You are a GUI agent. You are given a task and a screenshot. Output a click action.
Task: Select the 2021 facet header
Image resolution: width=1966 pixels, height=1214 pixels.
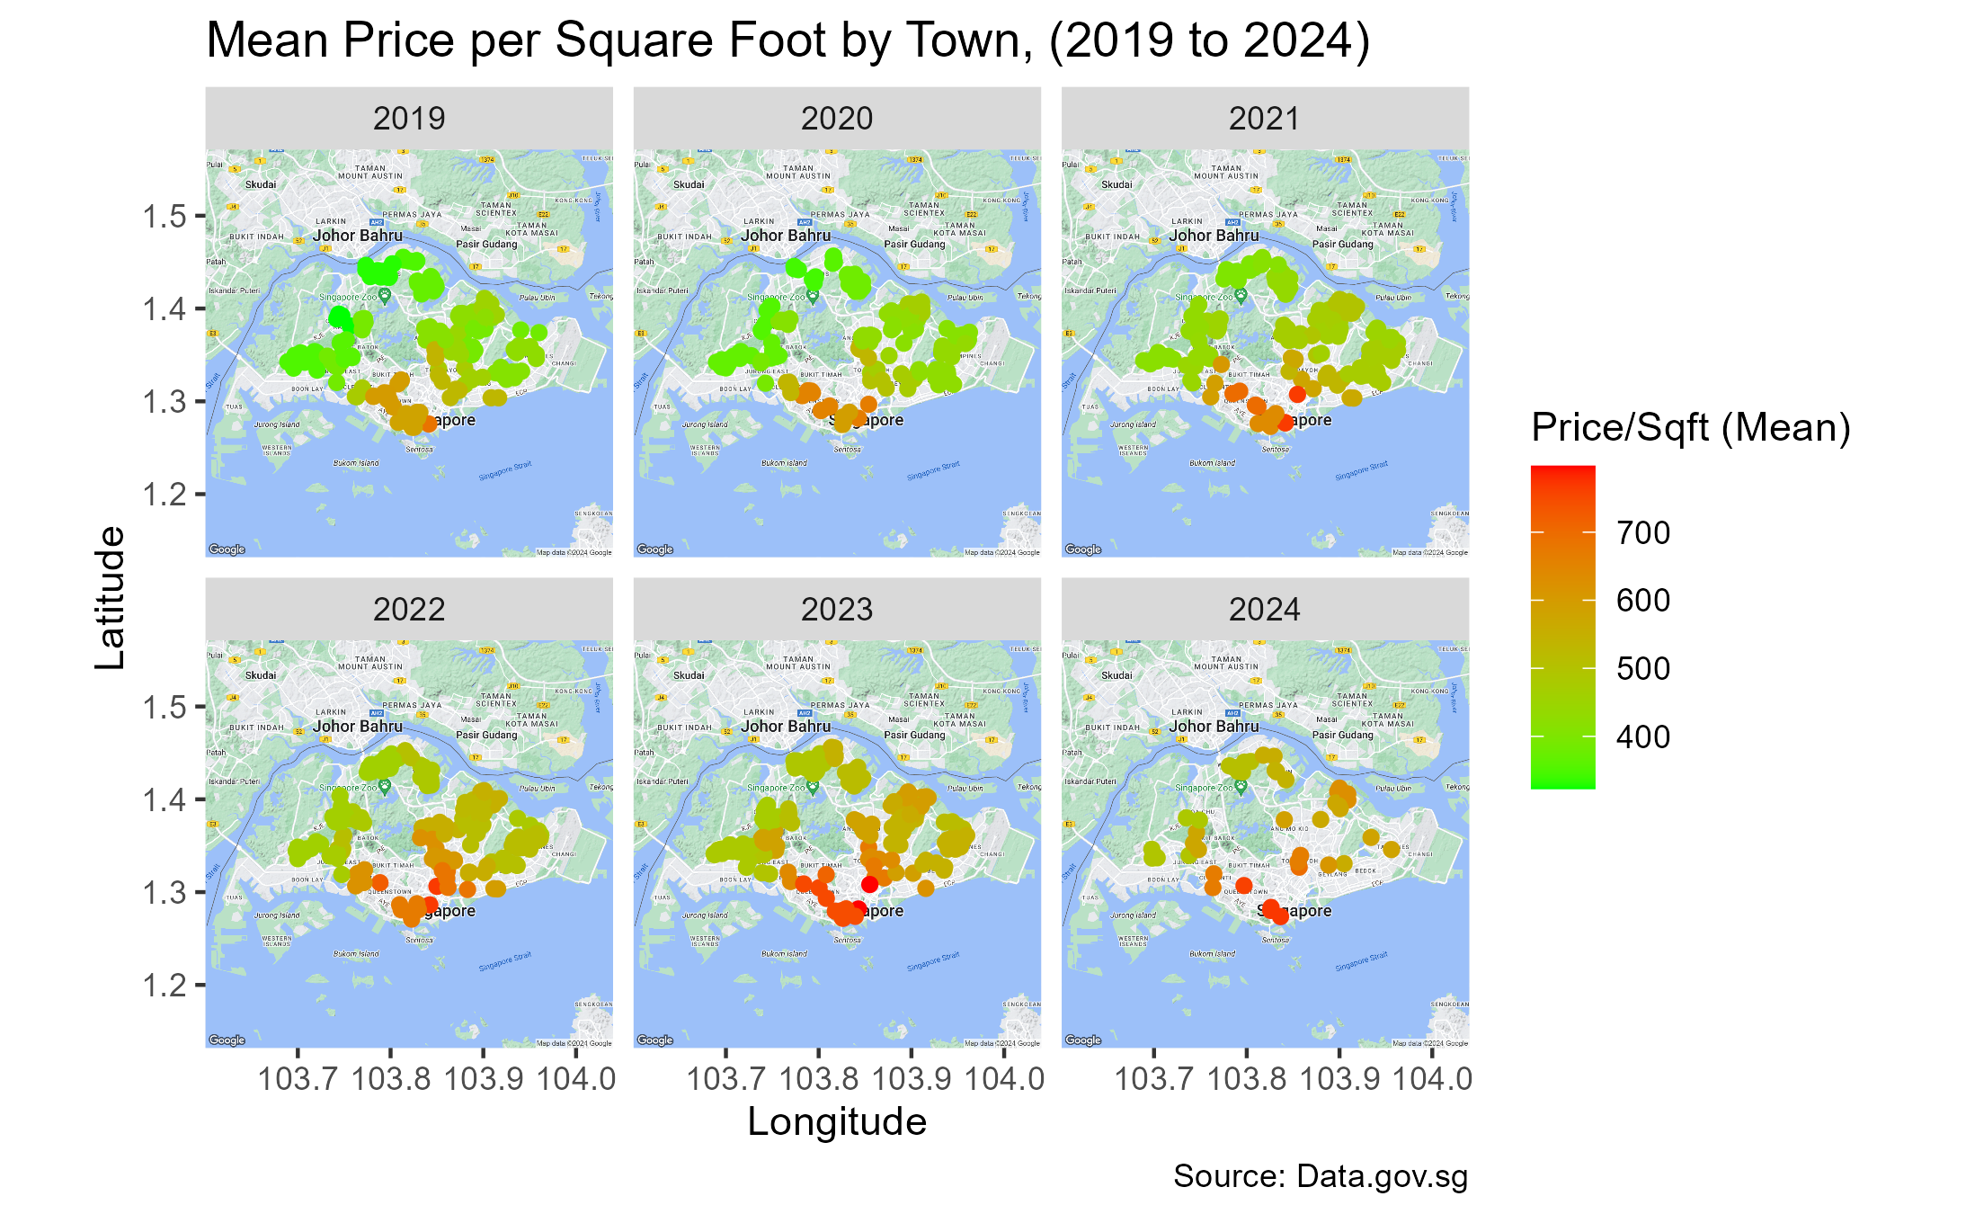[1265, 119]
